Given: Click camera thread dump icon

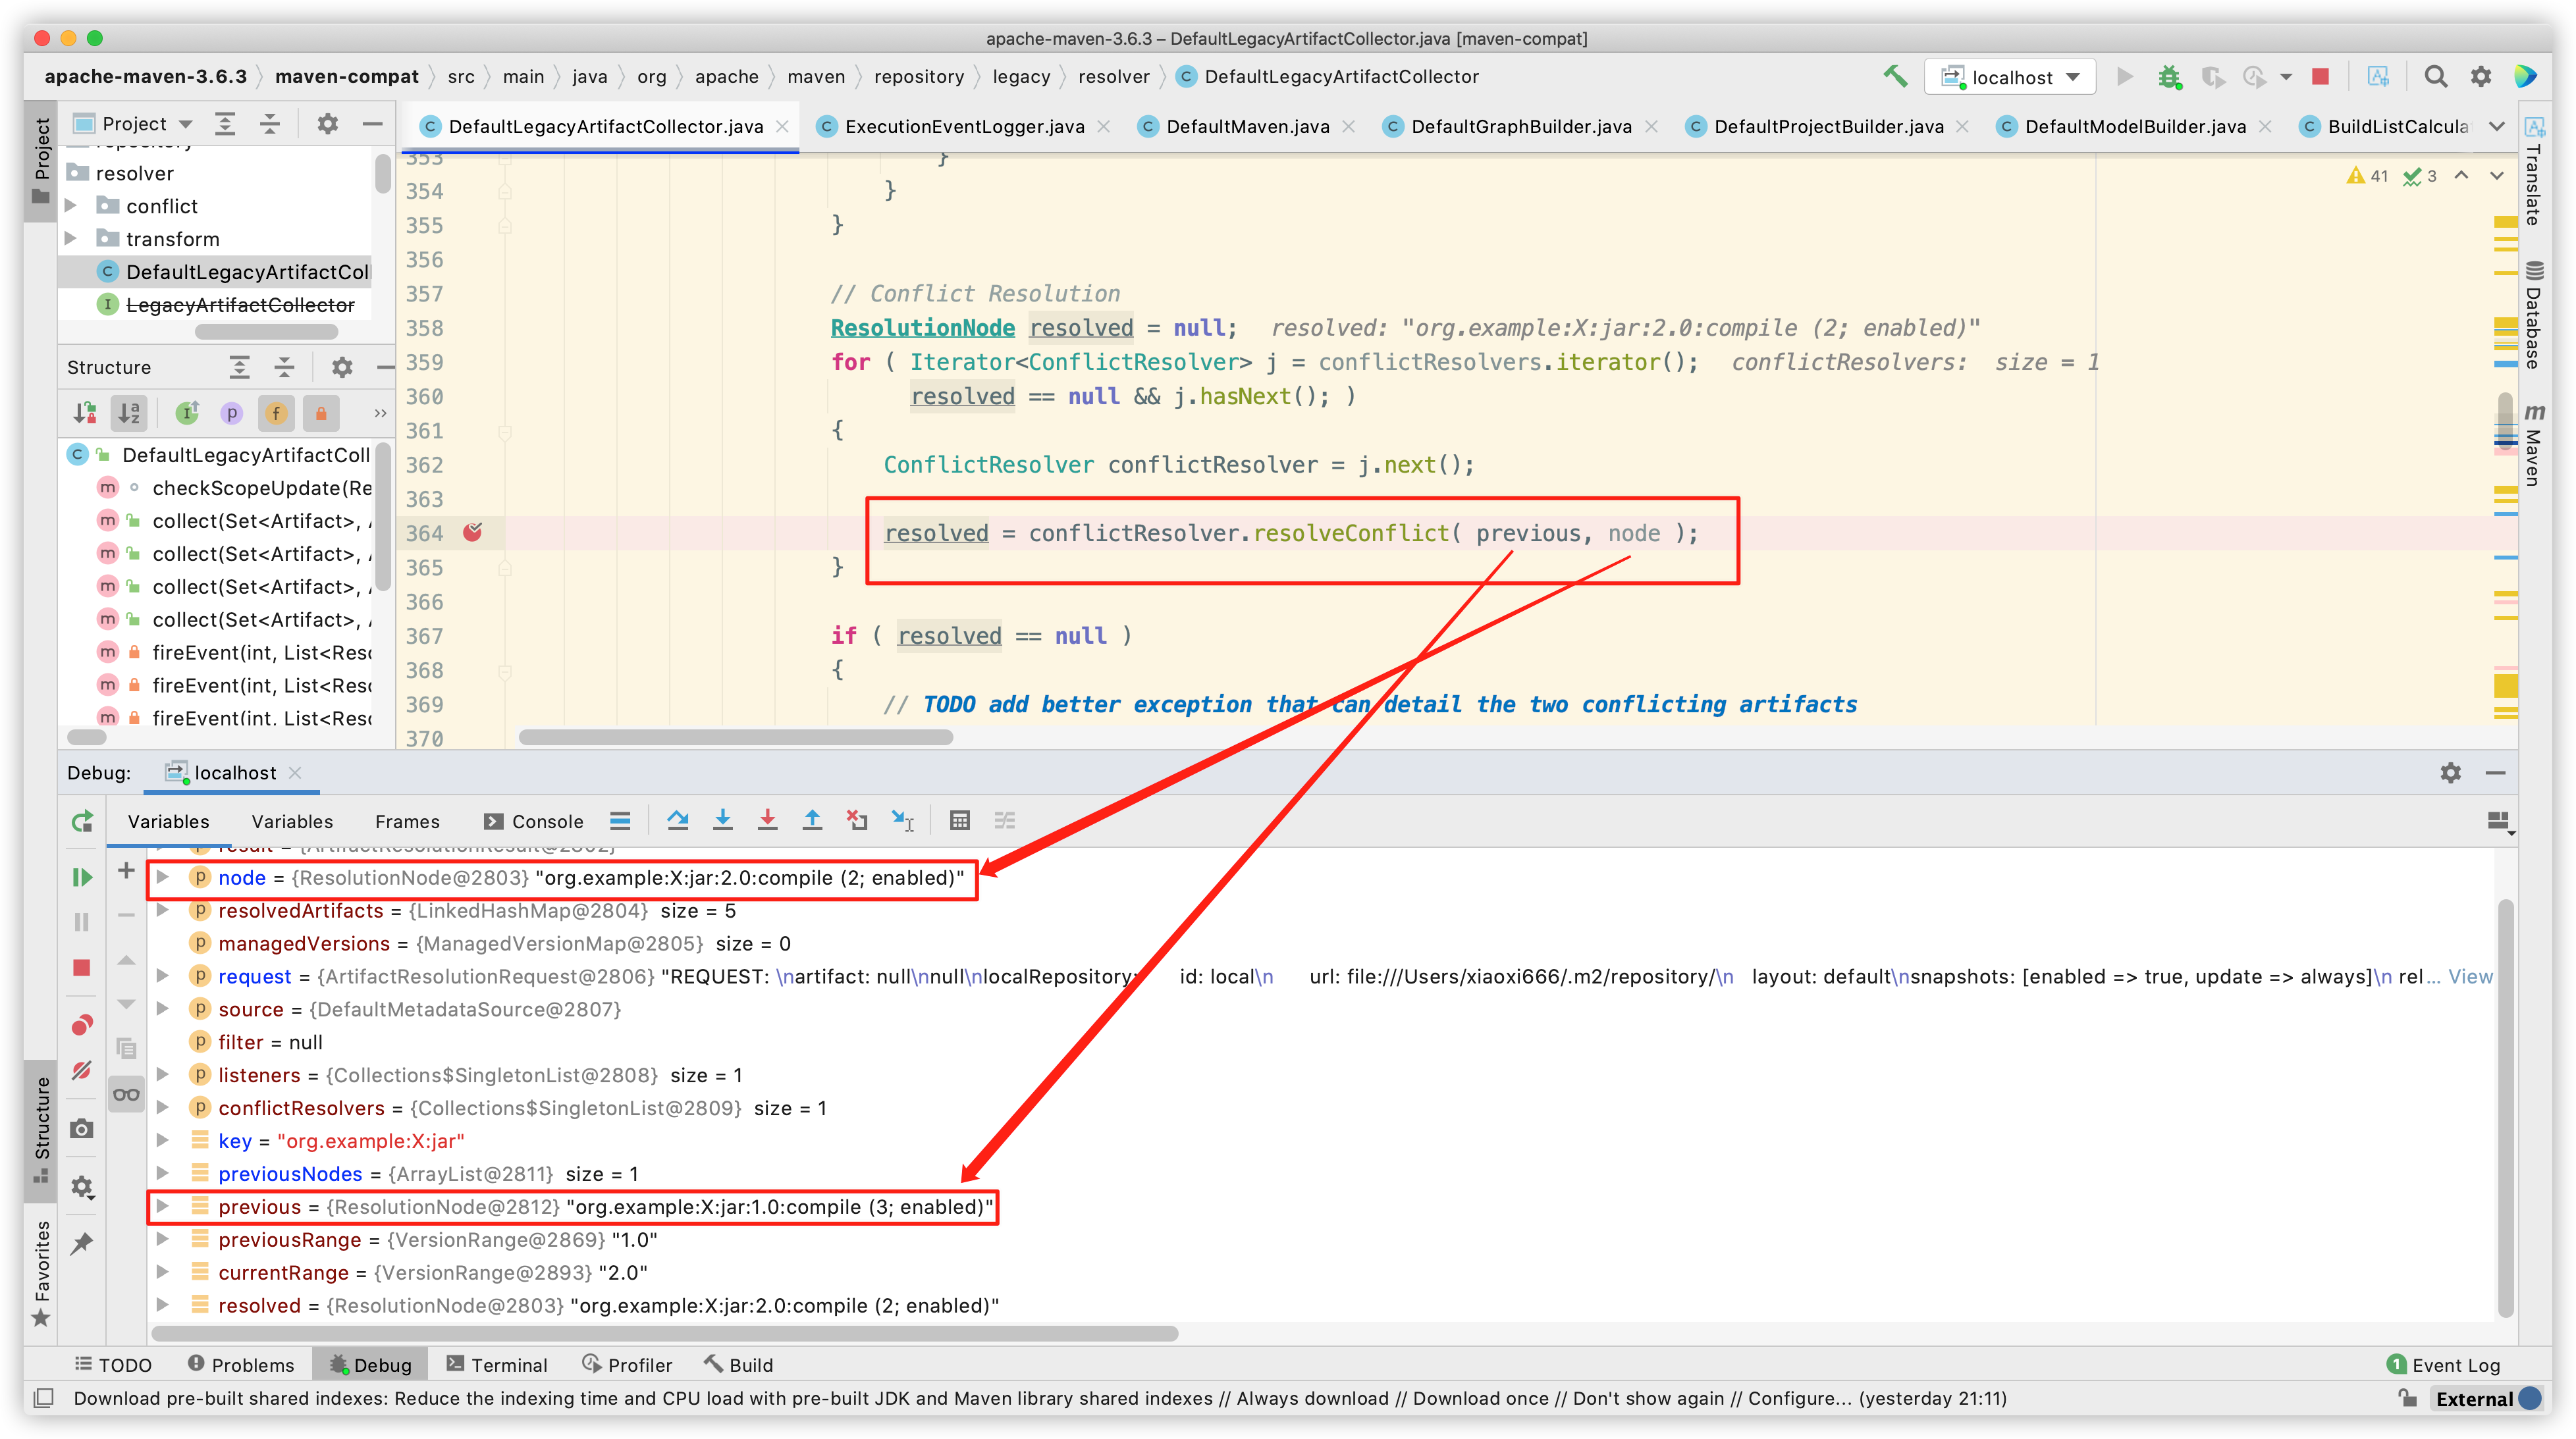Looking at the screenshot, I should tap(82, 1129).
